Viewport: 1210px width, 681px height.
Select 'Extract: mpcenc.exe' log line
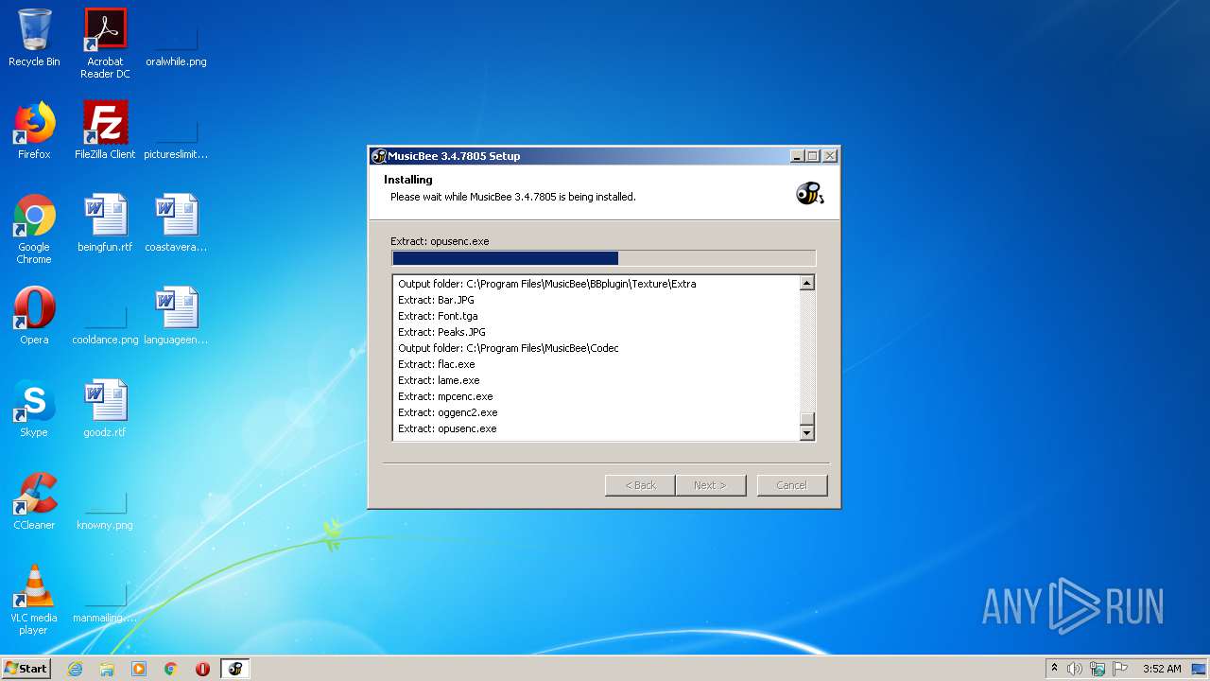pyautogui.click(x=445, y=396)
